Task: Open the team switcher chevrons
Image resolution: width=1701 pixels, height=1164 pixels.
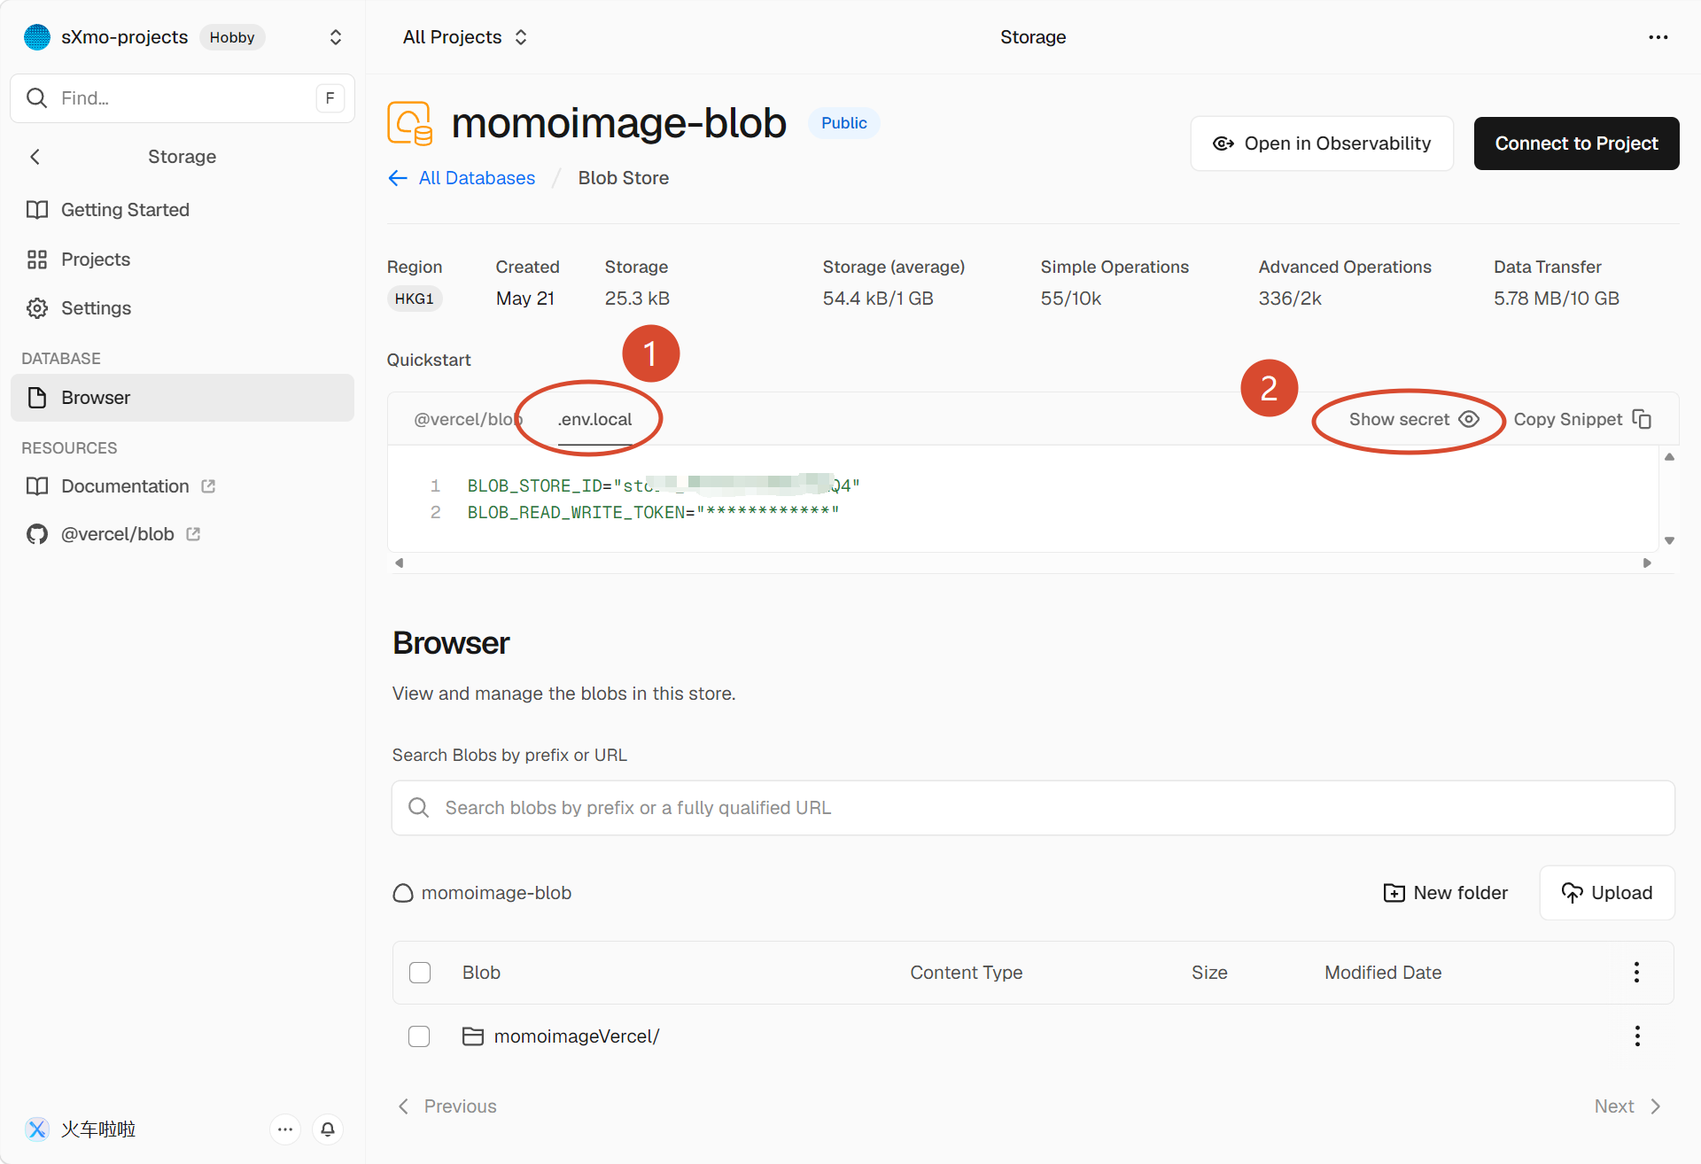Action: coord(336,37)
